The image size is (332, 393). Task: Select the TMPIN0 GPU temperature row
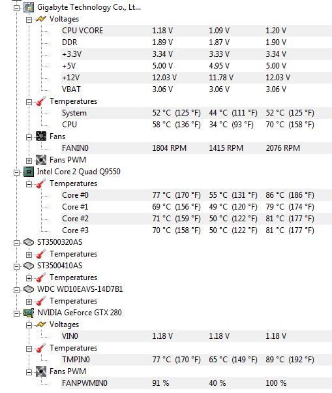[x=196, y=360]
